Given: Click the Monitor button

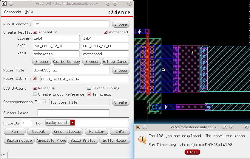Looking at the screenshot, I should pyautogui.click(x=97, y=132).
